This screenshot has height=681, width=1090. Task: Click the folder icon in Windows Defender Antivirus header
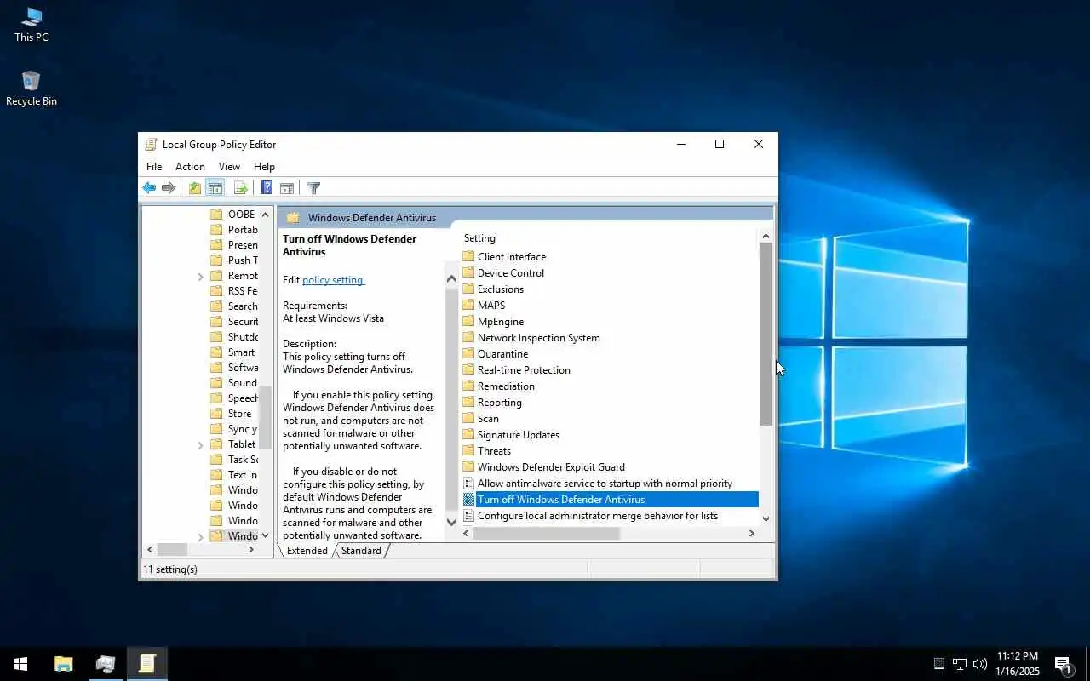pyautogui.click(x=293, y=218)
